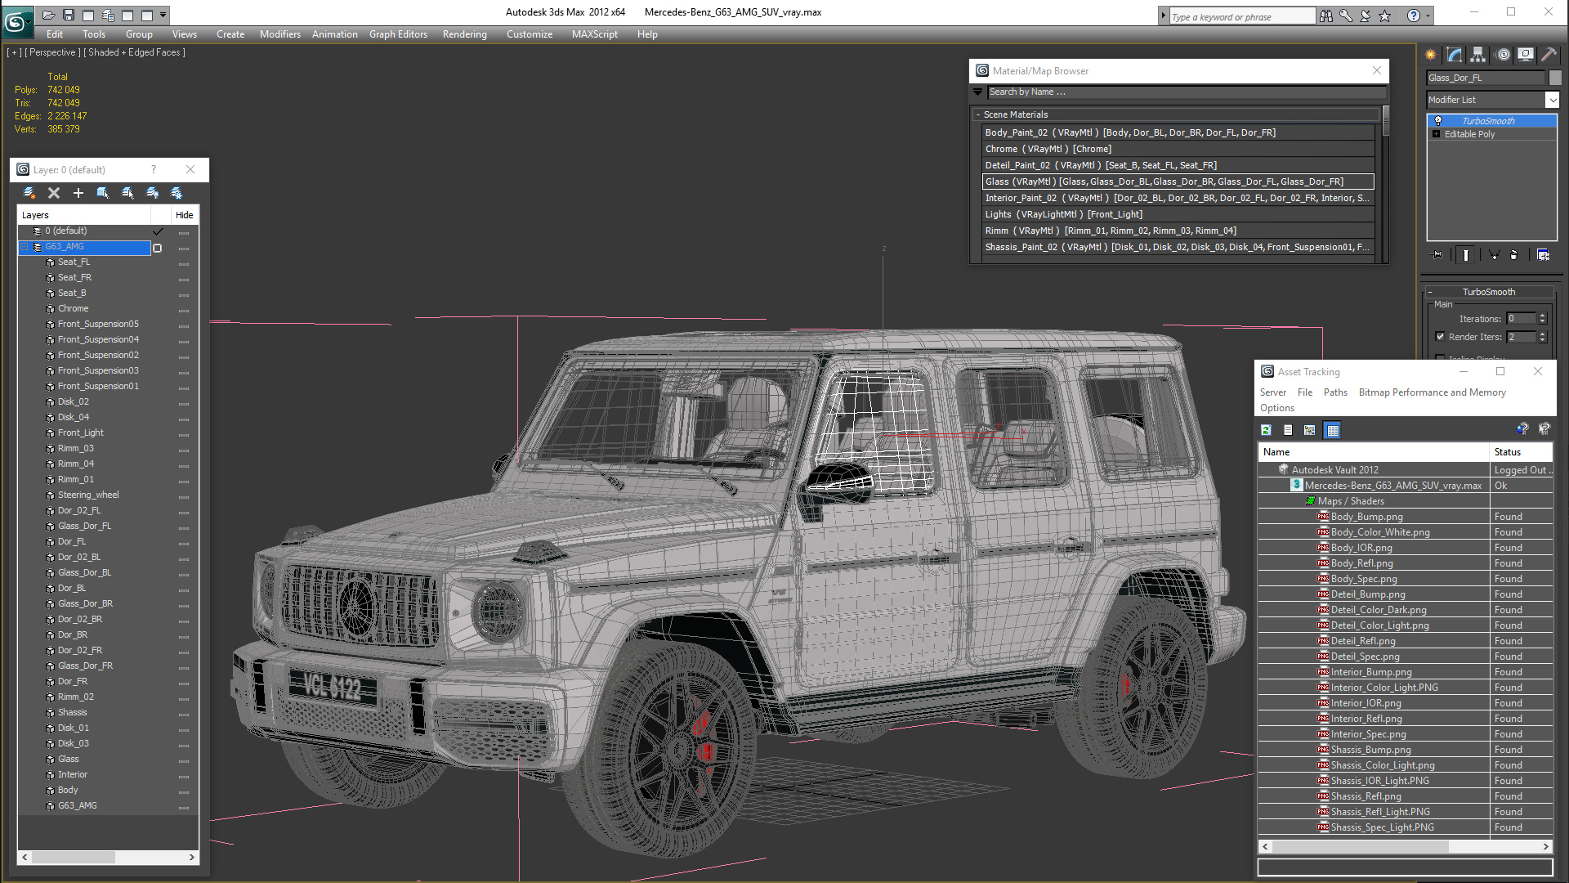Click the binoculars search icon
Viewport: 1569px width, 883px height.
point(1325,16)
